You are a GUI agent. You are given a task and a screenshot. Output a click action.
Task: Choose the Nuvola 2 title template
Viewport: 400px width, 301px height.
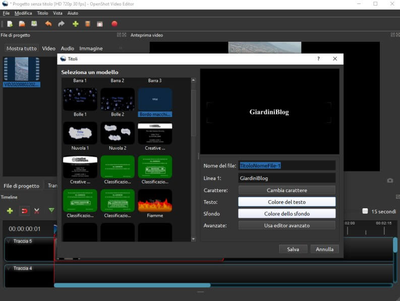[x=118, y=136]
